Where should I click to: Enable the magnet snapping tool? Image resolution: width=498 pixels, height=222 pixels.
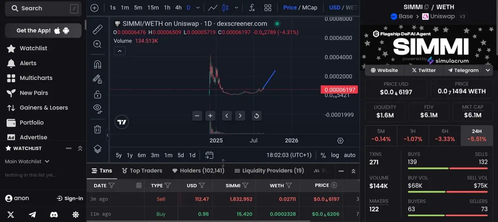98,65
